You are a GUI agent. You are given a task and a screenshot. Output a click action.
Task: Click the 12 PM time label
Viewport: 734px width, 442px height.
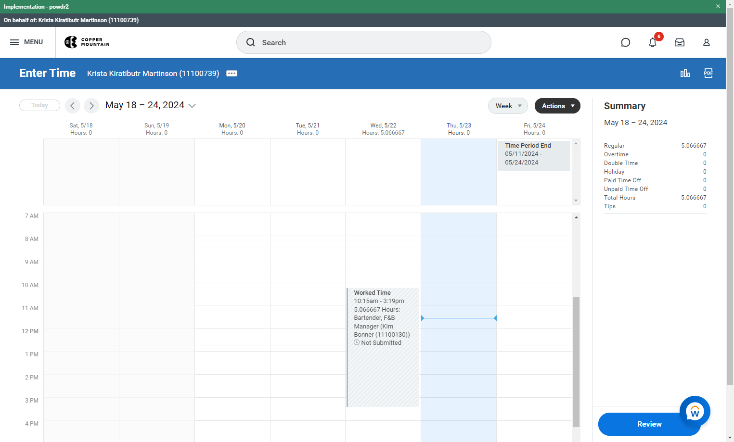pyautogui.click(x=30, y=331)
